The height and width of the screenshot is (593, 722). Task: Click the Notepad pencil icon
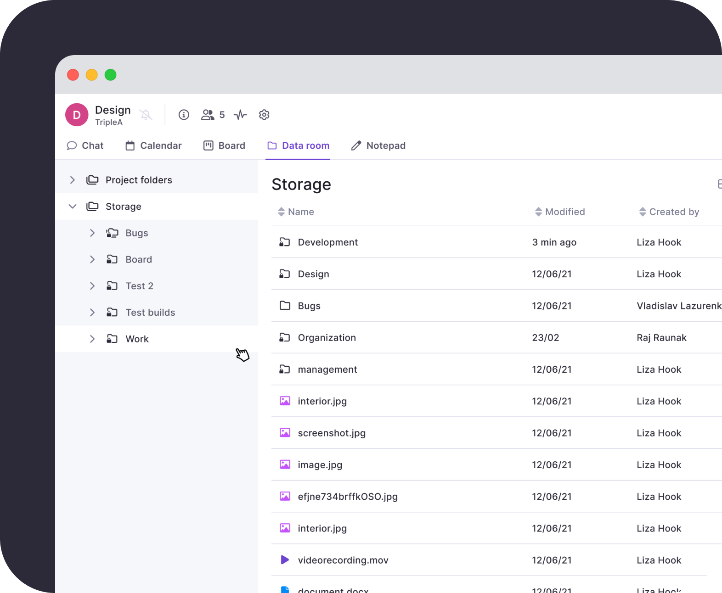[356, 145]
